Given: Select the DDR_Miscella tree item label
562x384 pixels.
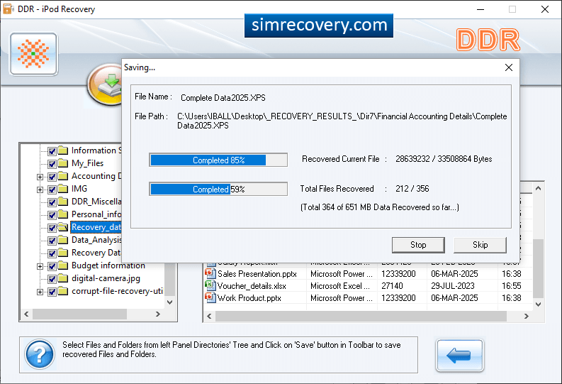Looking at the screenshot, I should (x=96, y=202).
